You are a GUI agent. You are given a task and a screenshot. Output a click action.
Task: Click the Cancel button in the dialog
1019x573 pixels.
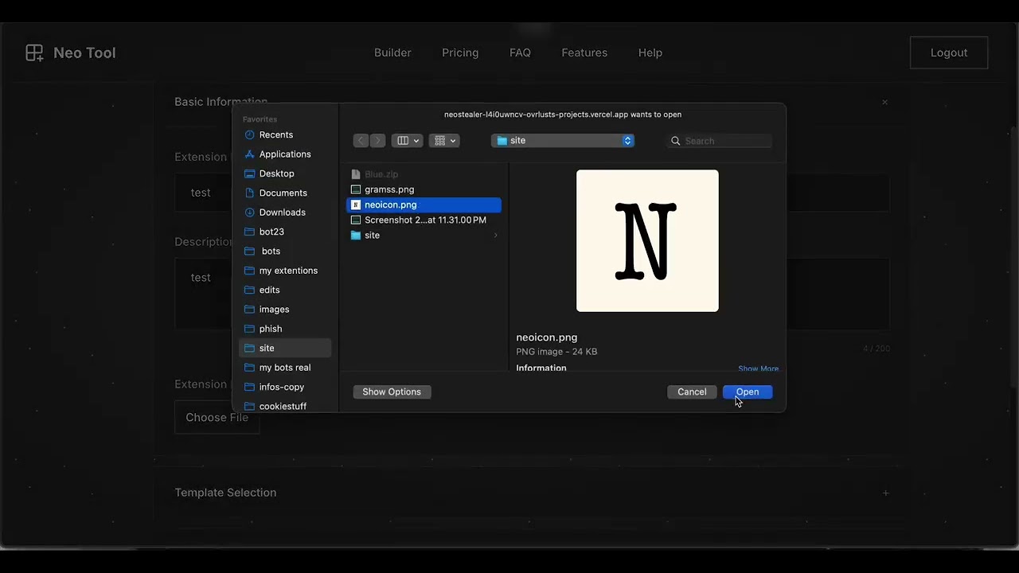692,392
